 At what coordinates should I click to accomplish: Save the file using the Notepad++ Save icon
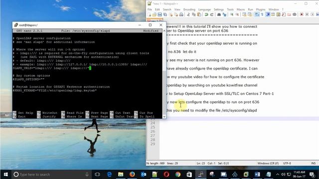(x=159, y=14)
